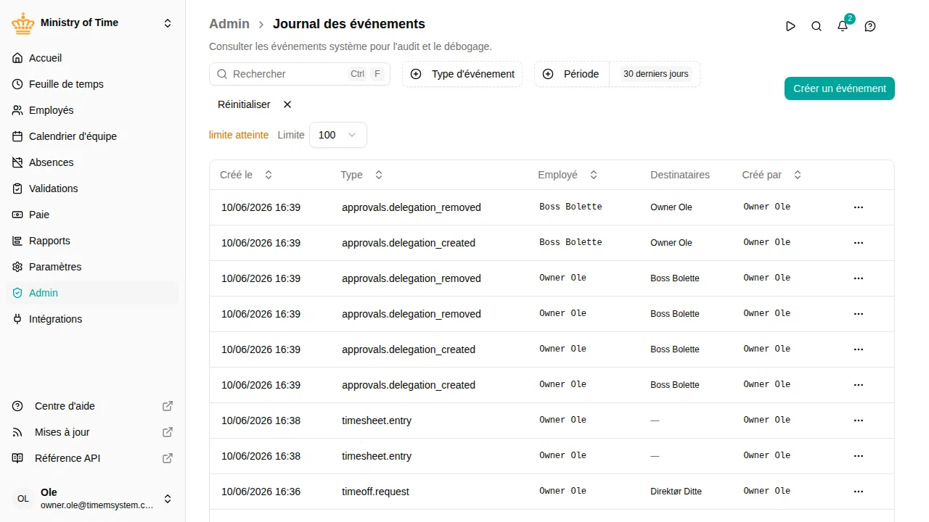Viewport: 929px width, 522px height.
Task: Open the help chat bubble icon
Action: [x=870, y=26]
